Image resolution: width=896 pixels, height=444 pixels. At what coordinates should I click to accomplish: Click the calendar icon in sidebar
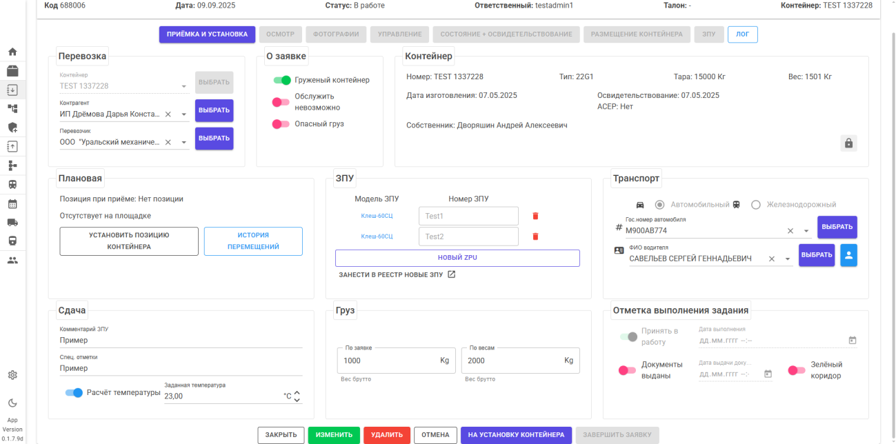12,203
